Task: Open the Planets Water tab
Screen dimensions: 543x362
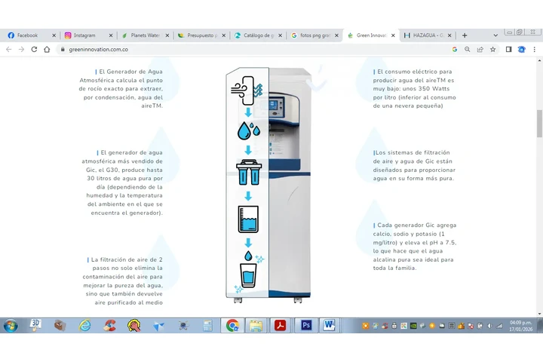Action: pos(144,35)
